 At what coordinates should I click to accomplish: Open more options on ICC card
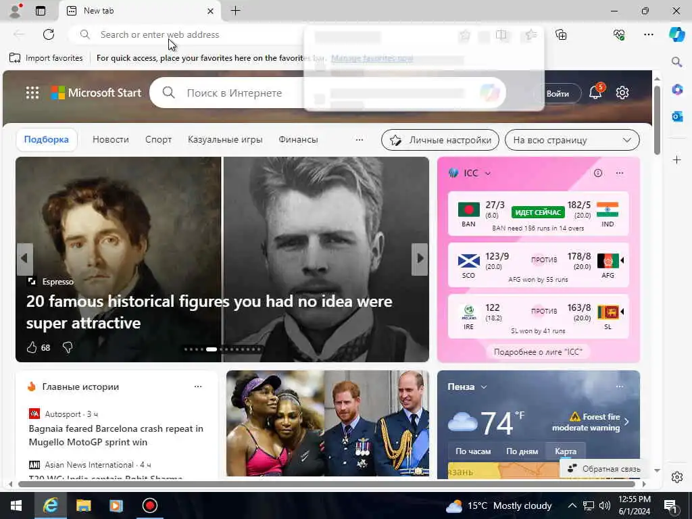click(x=620, y=173)
